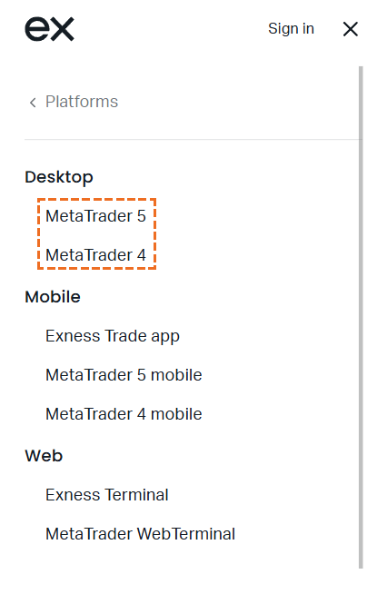
Task: Launch MetaTrader WebTerminal
Action: pyautogui.click(x=140, y=534)
